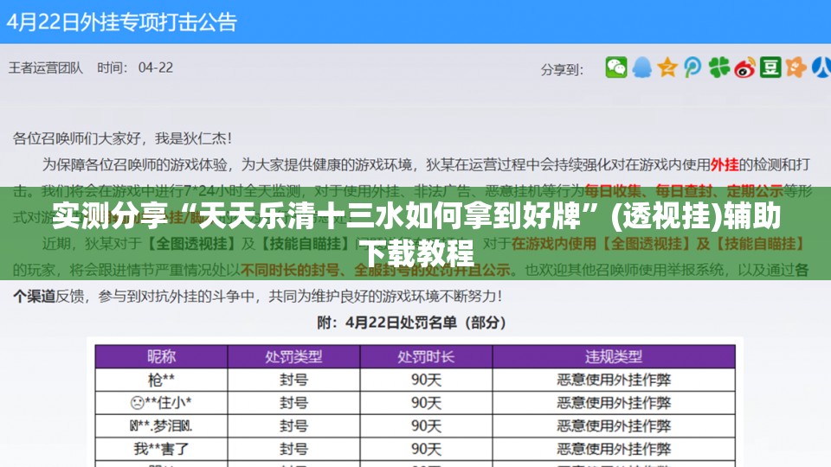
Task: Share to Qzone with the yellow star icon
Action: (667, 67)
